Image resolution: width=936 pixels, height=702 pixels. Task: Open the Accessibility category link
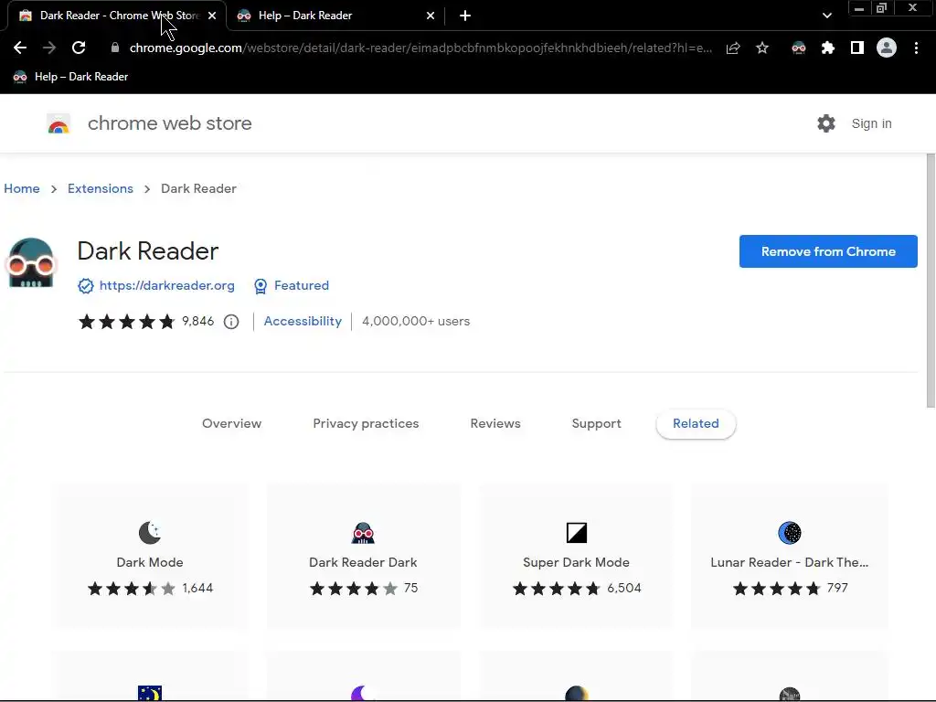303,321
